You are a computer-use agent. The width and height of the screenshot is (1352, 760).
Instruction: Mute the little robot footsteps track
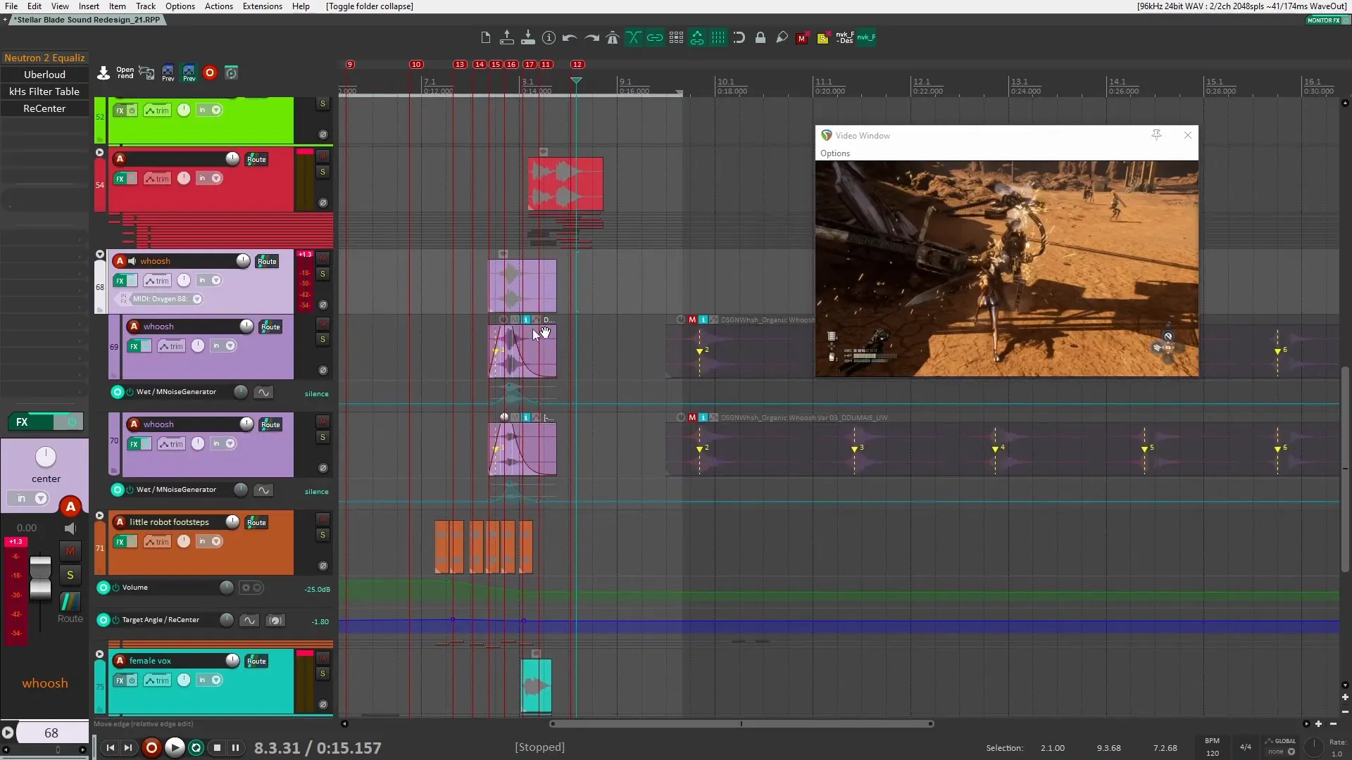click(x=323, y=519)
